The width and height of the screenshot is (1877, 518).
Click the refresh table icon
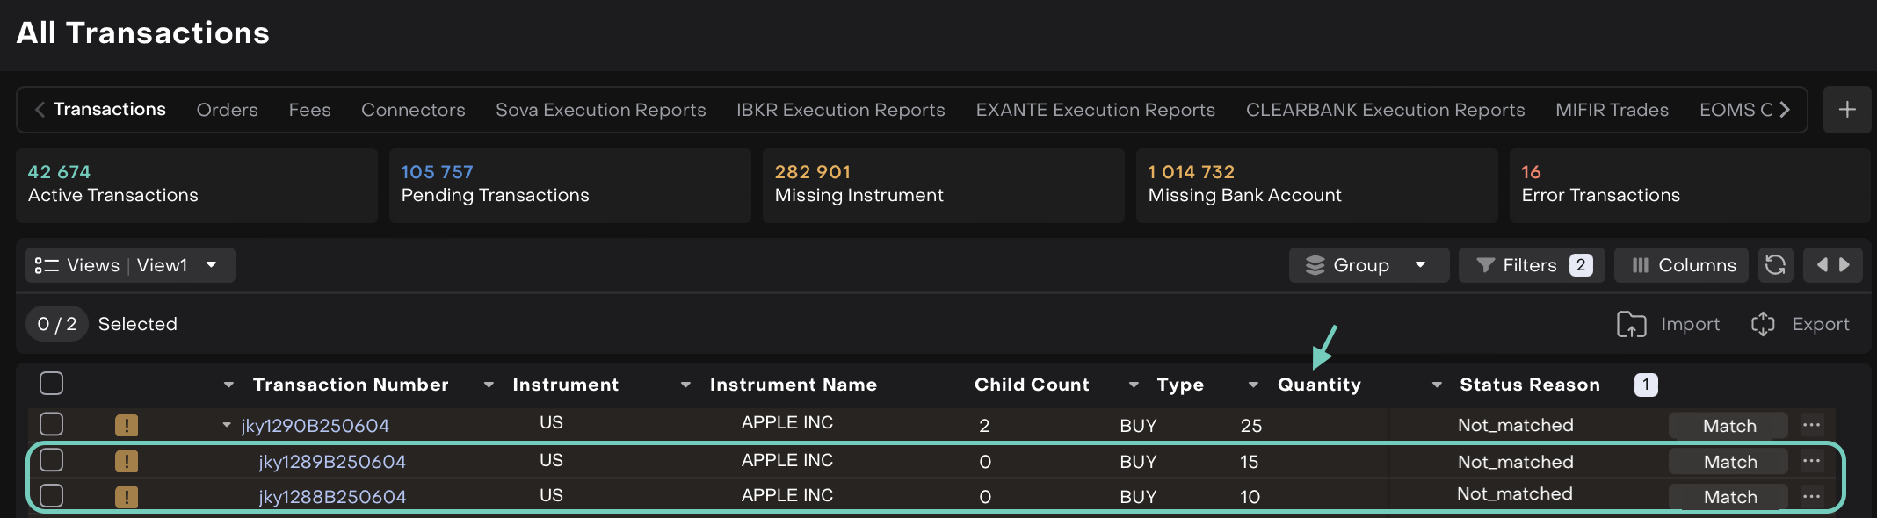(1774, 265)
